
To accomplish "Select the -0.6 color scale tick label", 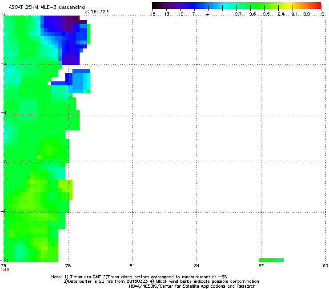I will coord(251,14).
